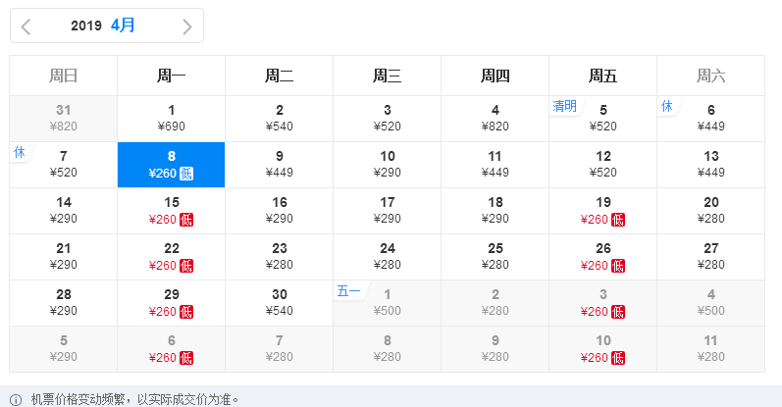Select April 30 priced ¥540

pos(280,303)
